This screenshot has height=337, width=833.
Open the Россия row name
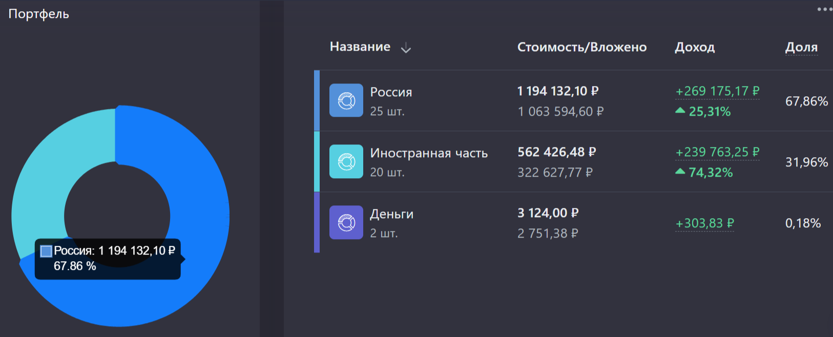[391, 92]
